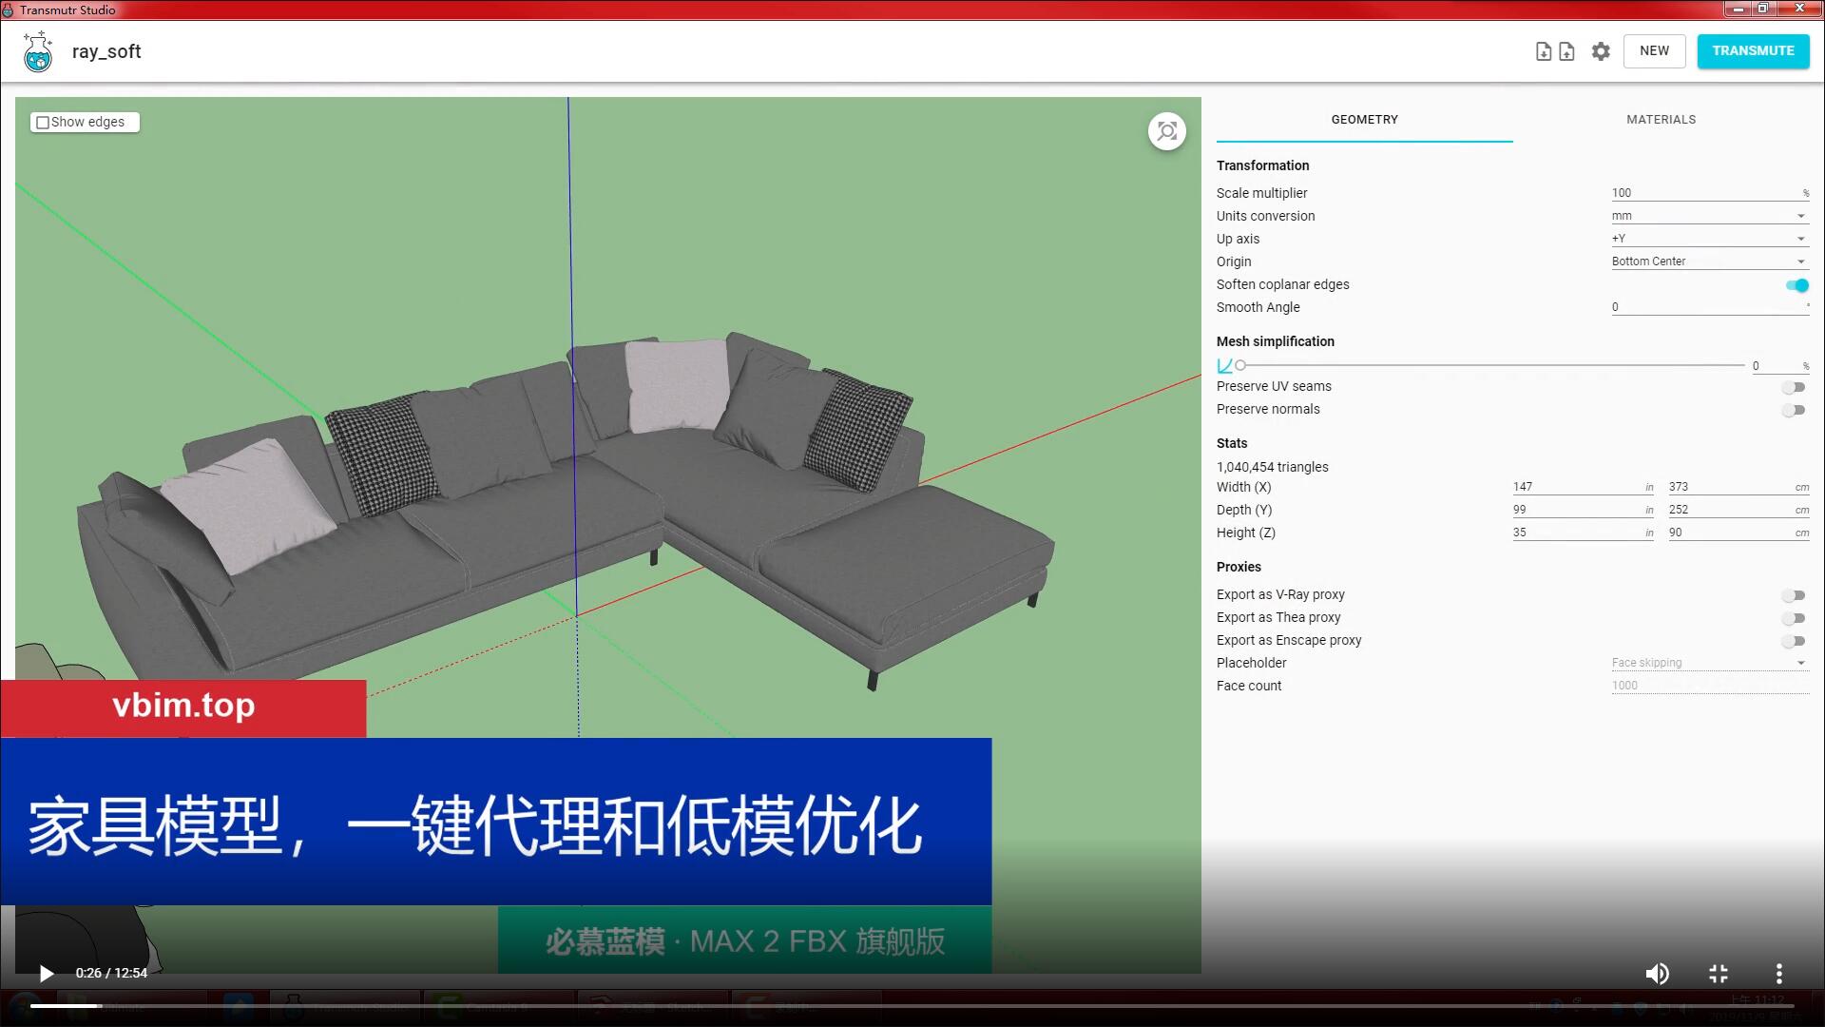Click the mesh simplification angle icon
The image size is (1825, 1027).
pyautogui.click(x=1224, y=365)
